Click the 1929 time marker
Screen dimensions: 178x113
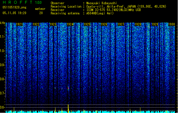coord(155,24)
